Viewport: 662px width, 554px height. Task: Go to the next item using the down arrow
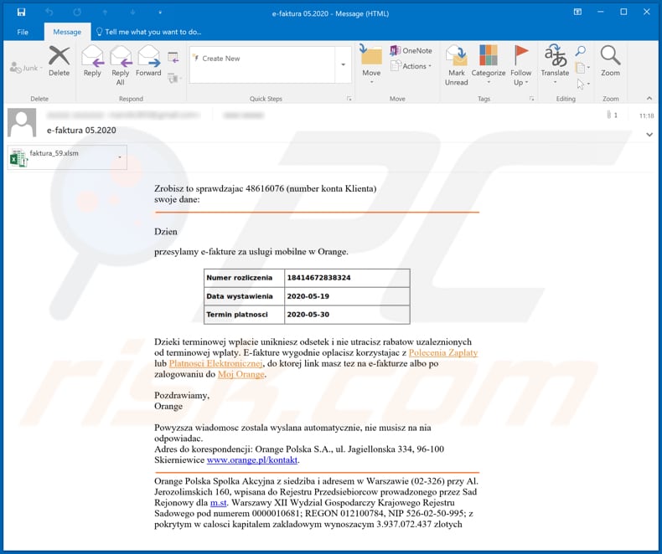(132, 13)
